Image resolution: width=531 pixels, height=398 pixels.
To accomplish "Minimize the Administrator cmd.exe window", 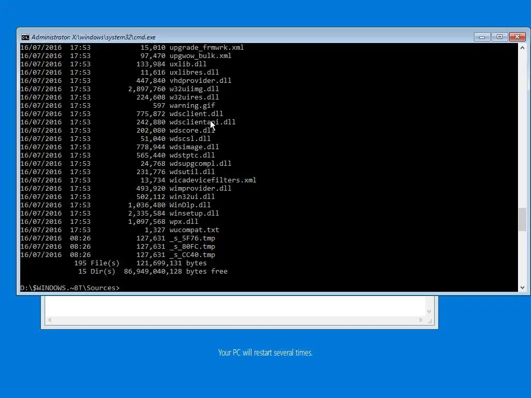I will (x=482, y=37).
